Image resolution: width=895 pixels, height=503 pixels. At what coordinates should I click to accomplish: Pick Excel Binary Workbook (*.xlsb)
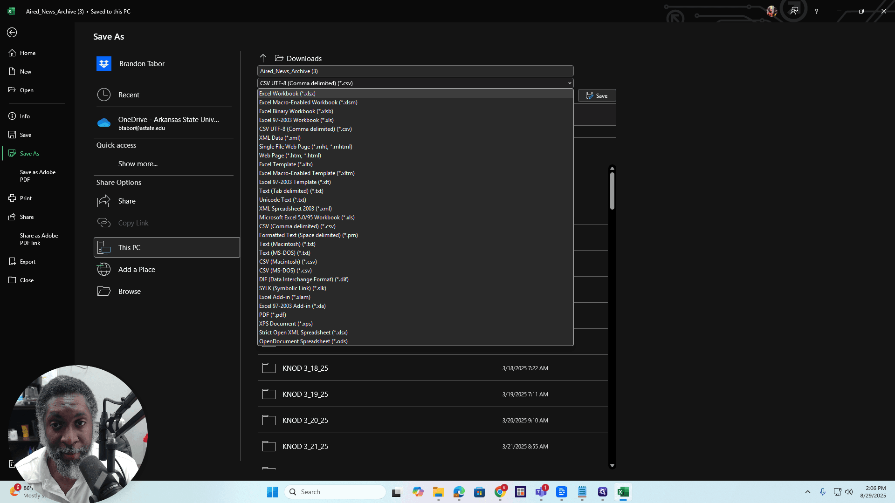pos(415,111)
